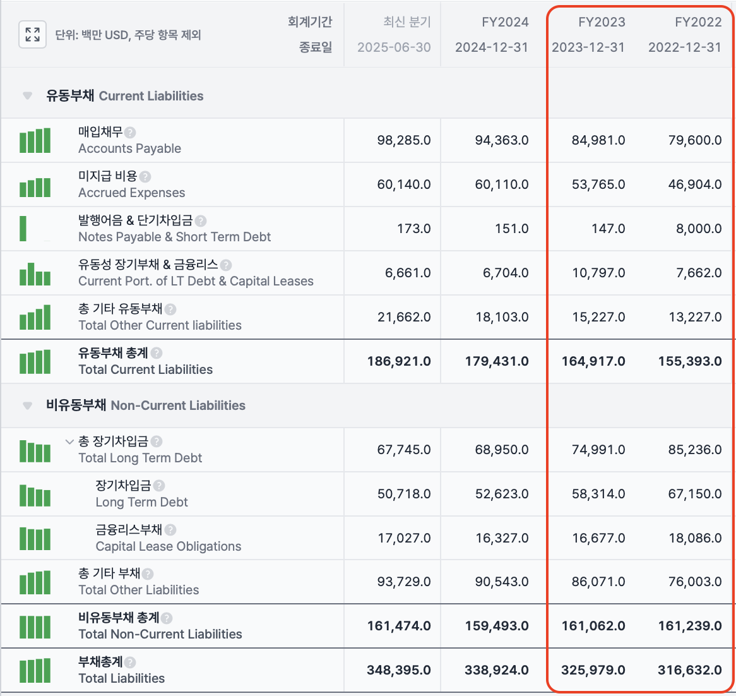Collapse the Total Long Term Debt sub-rows
Viewport: 736px width, 696px height.
(x=69, y=442)
